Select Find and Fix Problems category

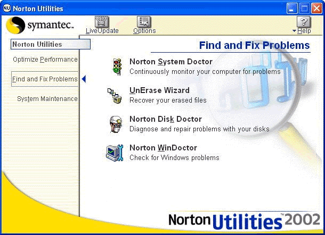45,79
